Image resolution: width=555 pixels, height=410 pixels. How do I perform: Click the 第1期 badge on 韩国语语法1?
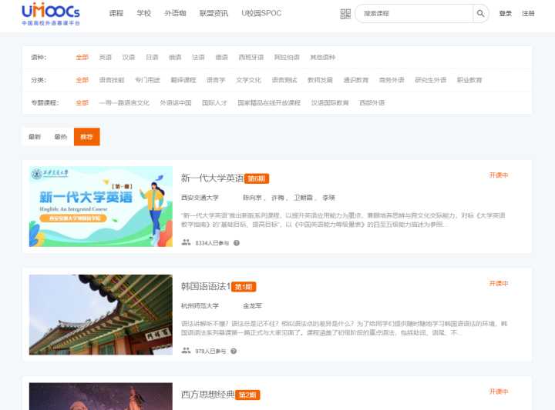244,287
